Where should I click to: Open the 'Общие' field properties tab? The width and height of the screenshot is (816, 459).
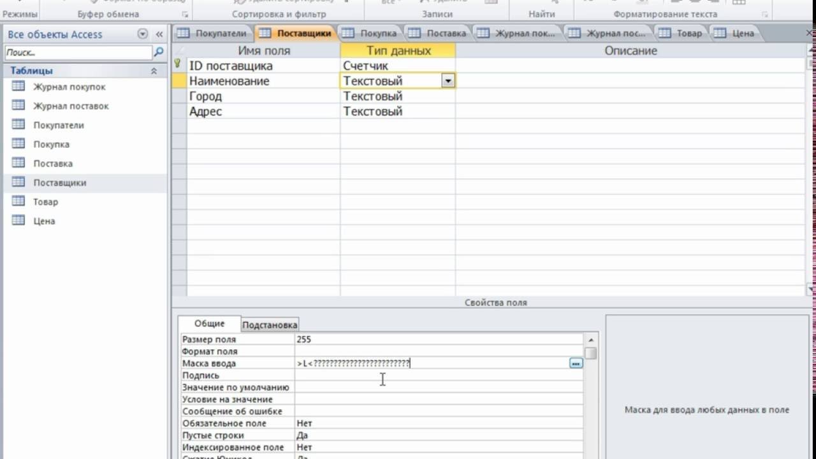209,324
